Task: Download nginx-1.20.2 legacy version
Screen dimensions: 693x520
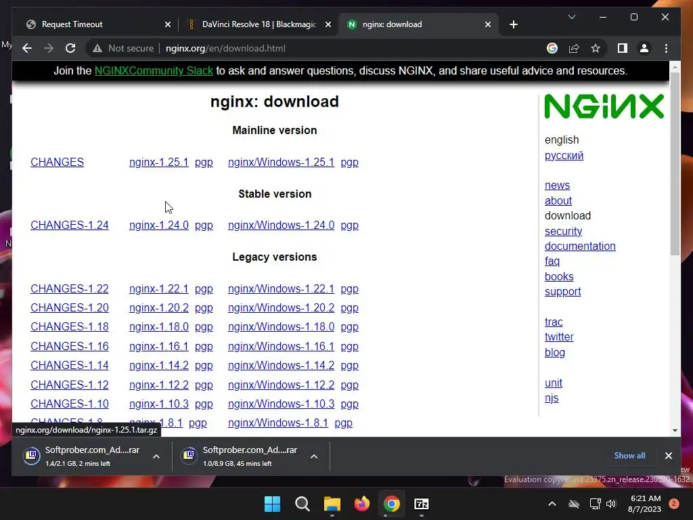Action: [158, 308]
